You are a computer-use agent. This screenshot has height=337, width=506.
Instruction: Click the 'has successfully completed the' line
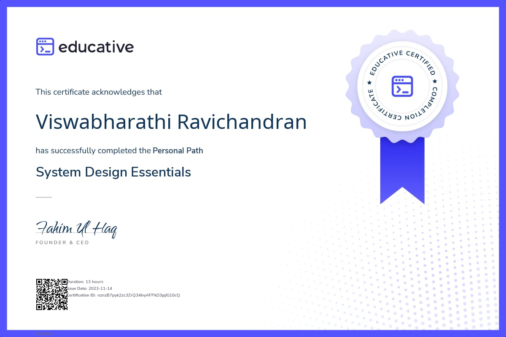coord(93,150)
